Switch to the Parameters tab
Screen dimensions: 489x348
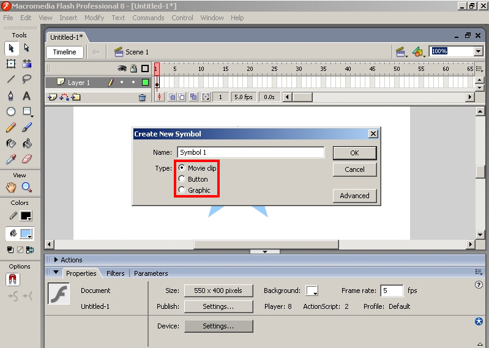point(151,273)
